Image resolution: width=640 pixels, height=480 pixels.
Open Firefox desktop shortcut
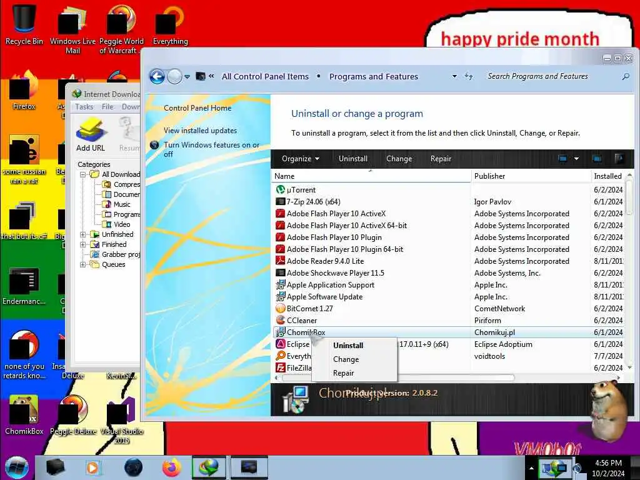(x=24, y=90)
